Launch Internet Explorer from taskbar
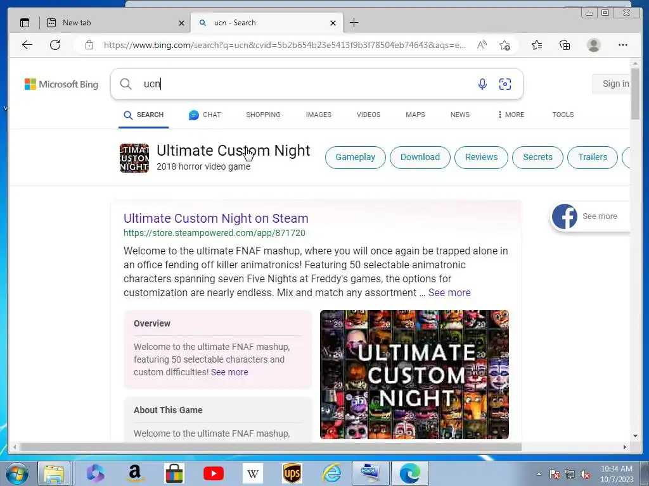The image size is (649, 486). 331,473
